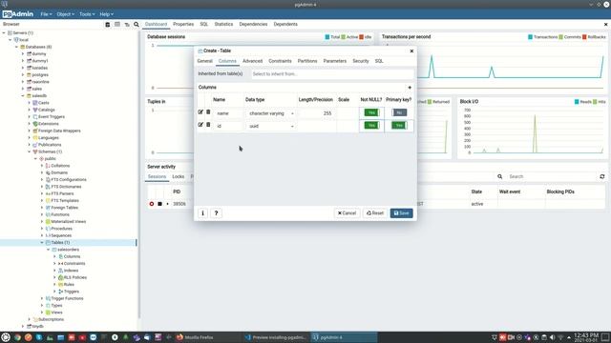Close the Create - Table dialog
The image size is (611, 343).
[411, 50]
